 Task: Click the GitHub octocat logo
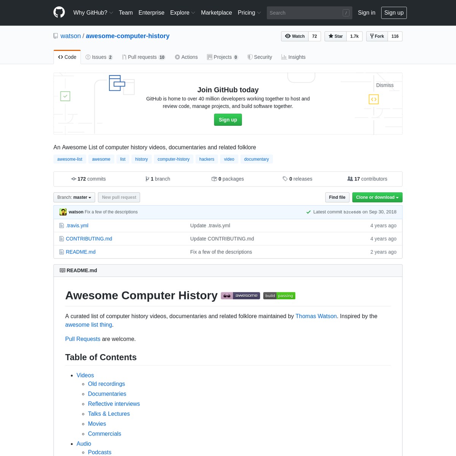coord(59,13)
